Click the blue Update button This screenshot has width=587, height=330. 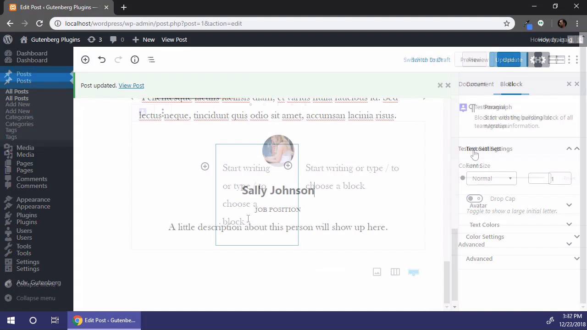point(509,60)
